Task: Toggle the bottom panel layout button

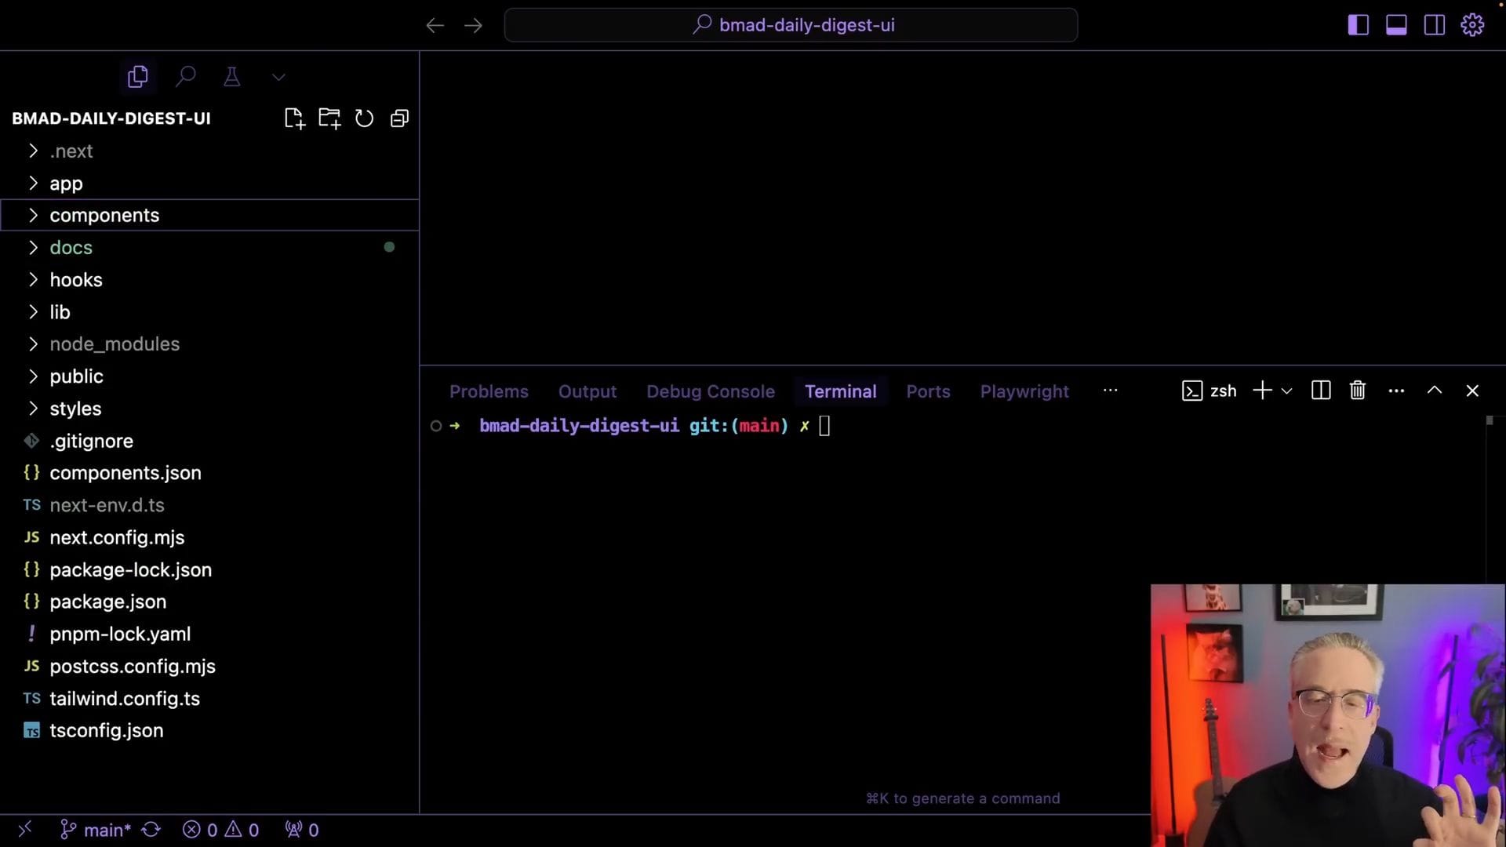Action: point(1396,25)
